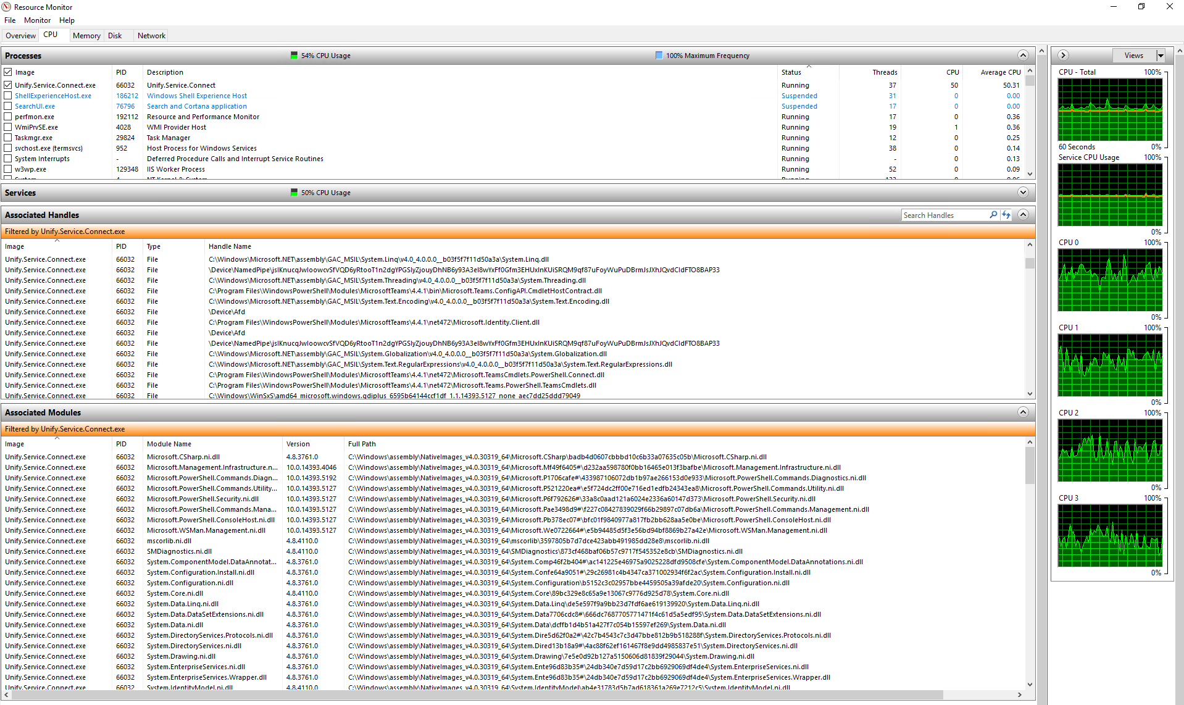Select the Microsoft.CSharp.ni.dll module row
The height and width of the screenshot is (705, 1184).
pyautogui.click(x=513, y=457)
